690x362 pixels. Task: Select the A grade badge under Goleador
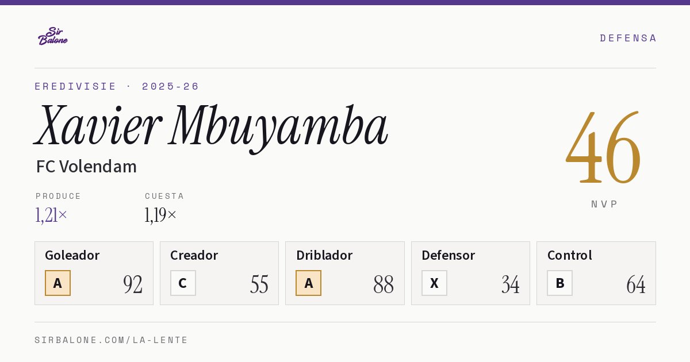coord(57,283)
